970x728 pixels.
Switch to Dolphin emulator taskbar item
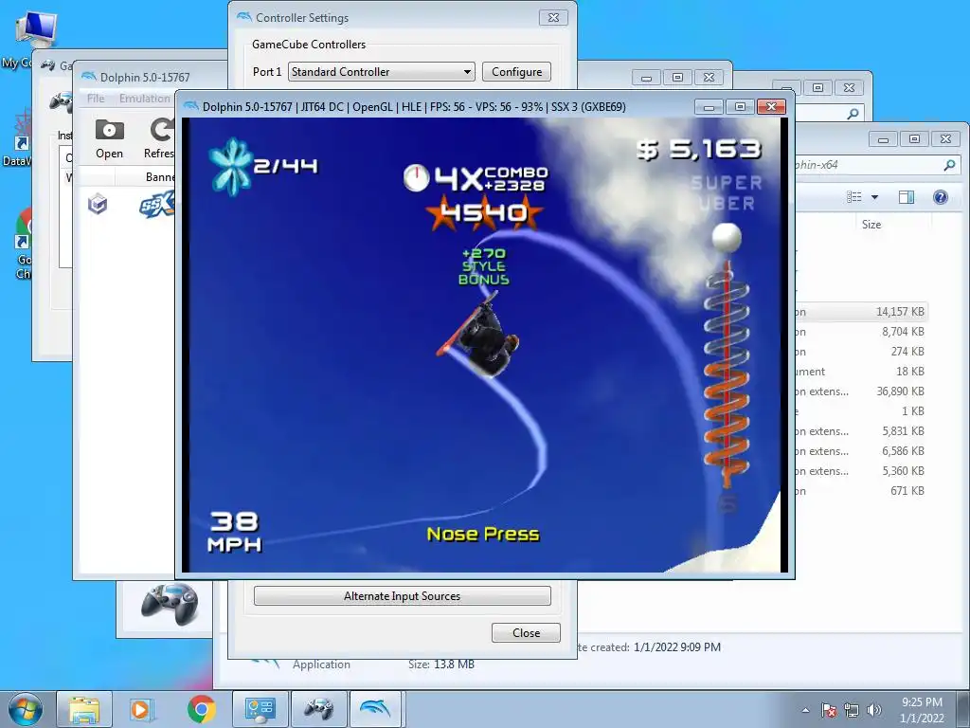coord(376,709)
